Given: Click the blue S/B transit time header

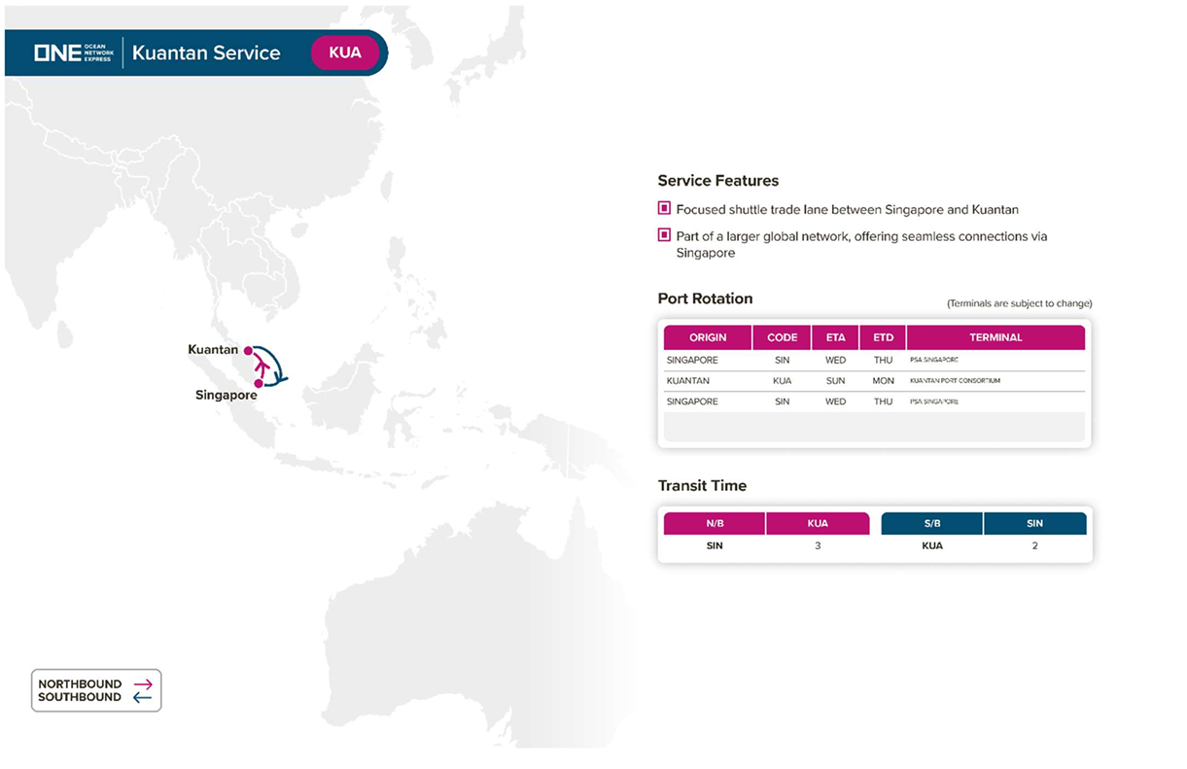Looking at the screenshot, I should tap(931, 524).
